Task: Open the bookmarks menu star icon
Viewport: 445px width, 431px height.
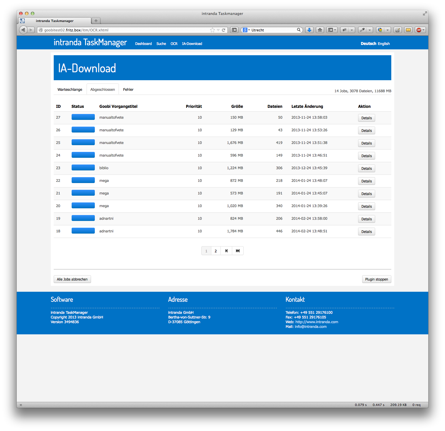Action: point(331,30)
